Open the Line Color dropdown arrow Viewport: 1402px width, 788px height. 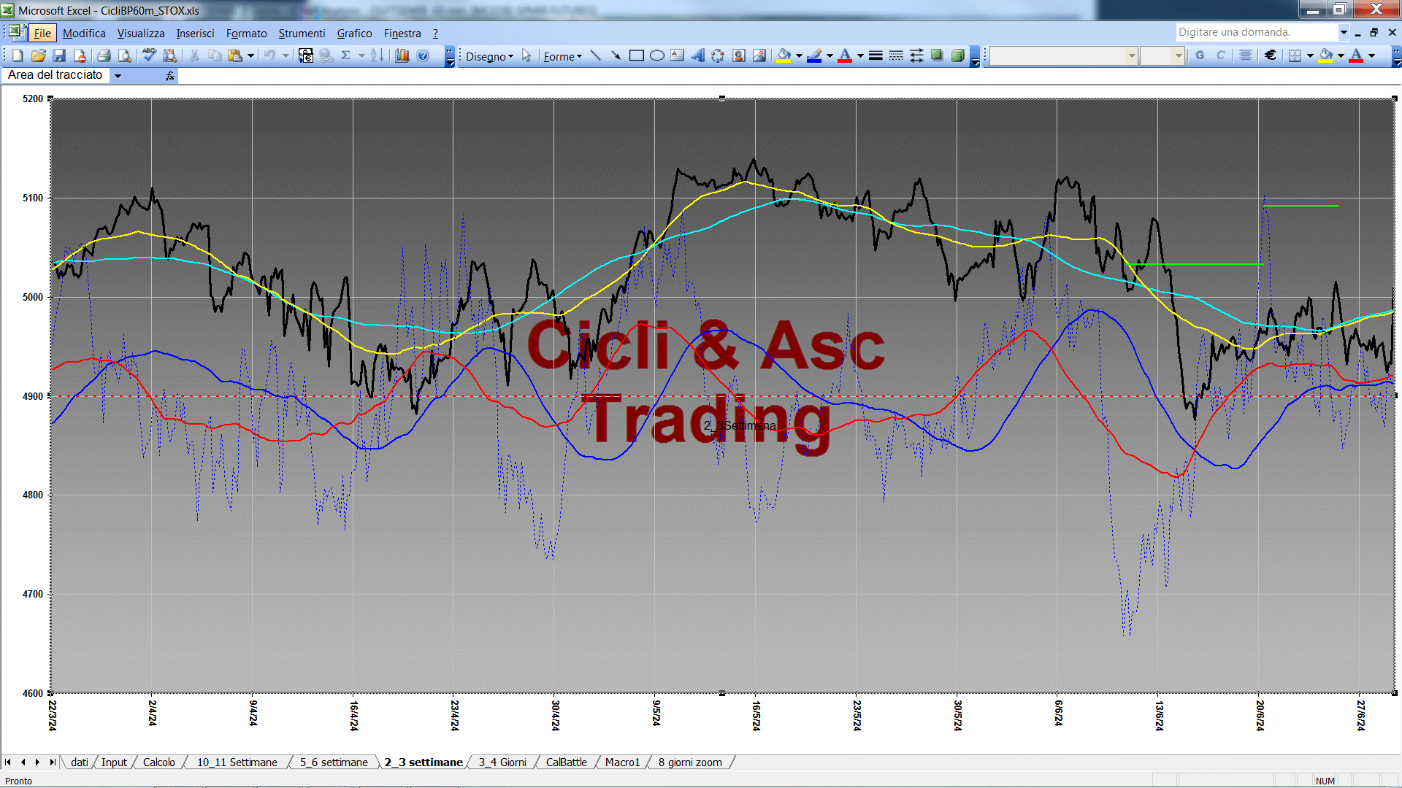830,55
